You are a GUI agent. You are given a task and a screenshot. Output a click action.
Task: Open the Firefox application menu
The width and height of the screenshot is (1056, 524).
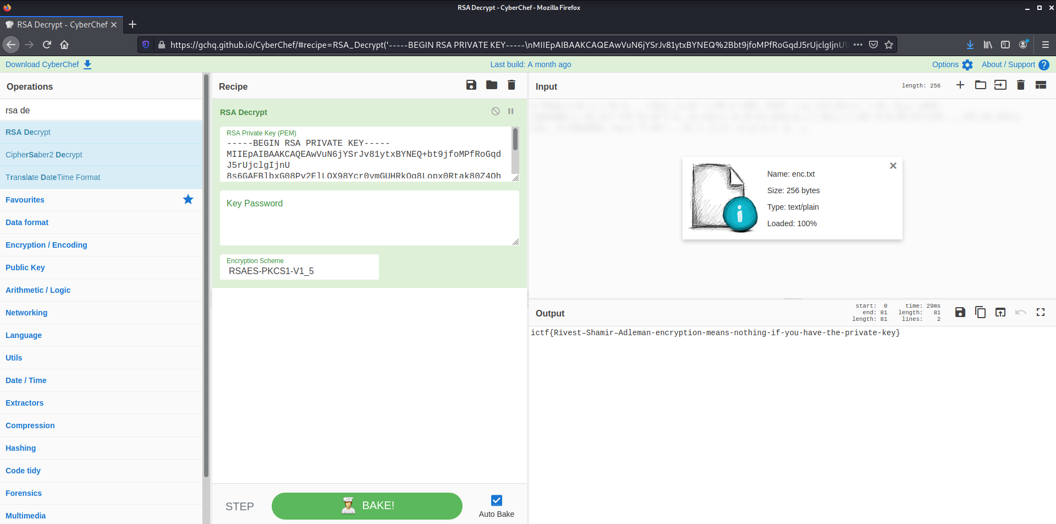[x=1047, y=45]
